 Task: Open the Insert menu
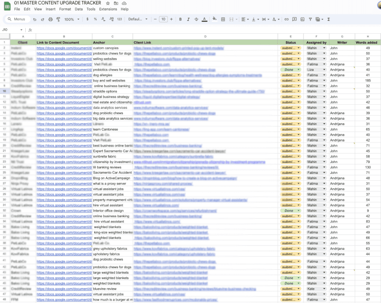click(x=51, y=9)
